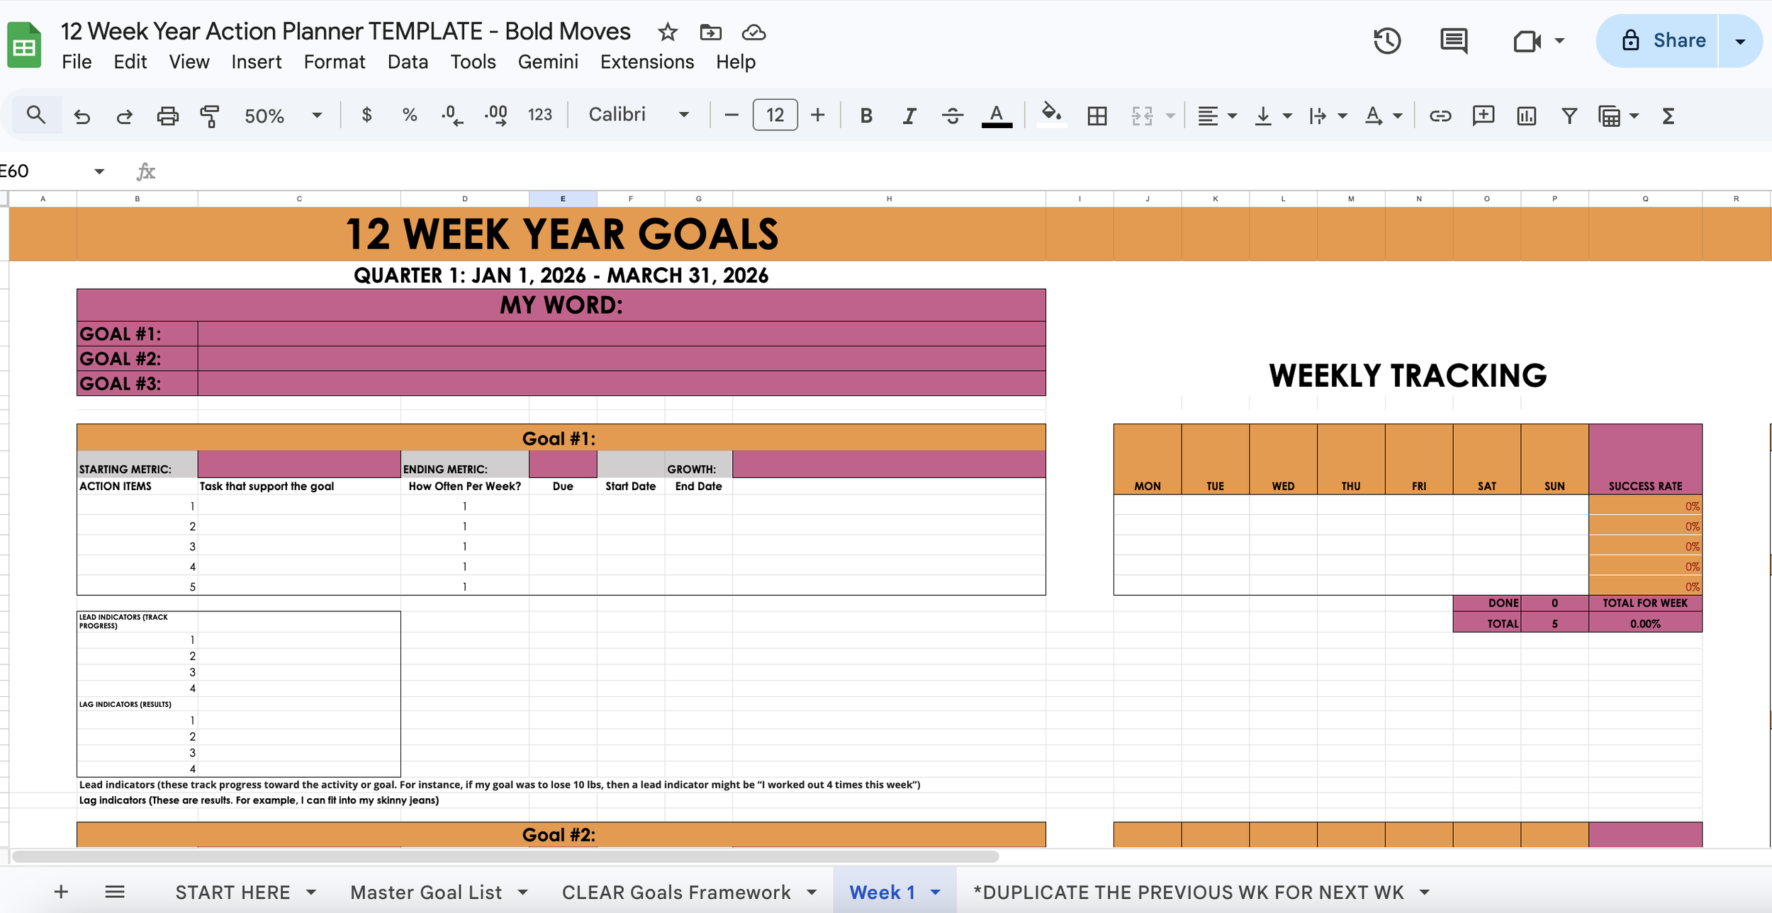This screenshot has height=913, width=1772.
Task: Add a new sheet with the plus button
Action: point(61,892)
